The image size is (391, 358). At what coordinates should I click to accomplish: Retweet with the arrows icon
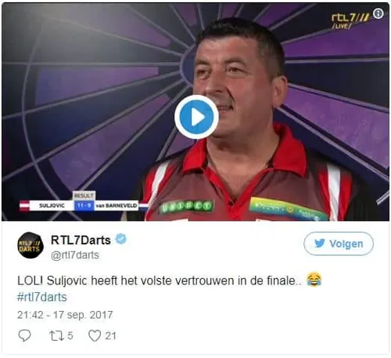pyautogui.click(x=56, y=336)
